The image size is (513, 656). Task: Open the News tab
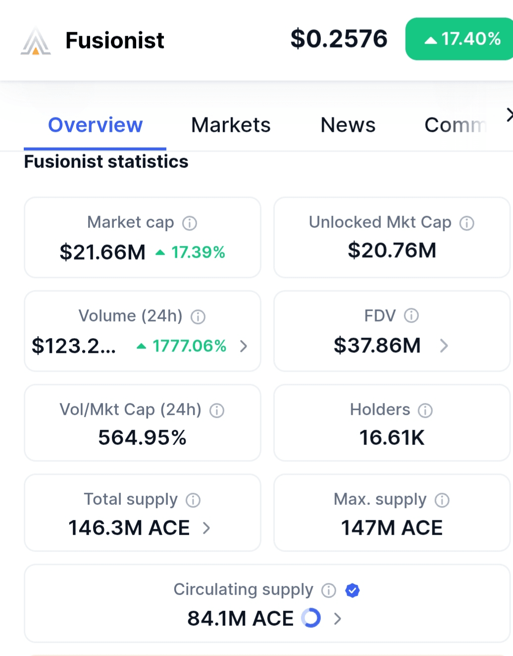[348, 125]
